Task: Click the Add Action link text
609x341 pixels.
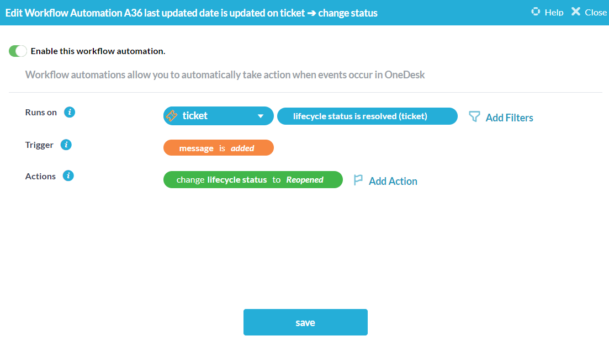Action: [393, 181]
